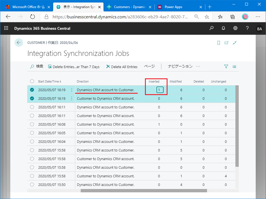The height and width of the screenshot is (199, 266).
Task: Click Delete Entries Older Than 7 Days
Action: tap(74, 67)
